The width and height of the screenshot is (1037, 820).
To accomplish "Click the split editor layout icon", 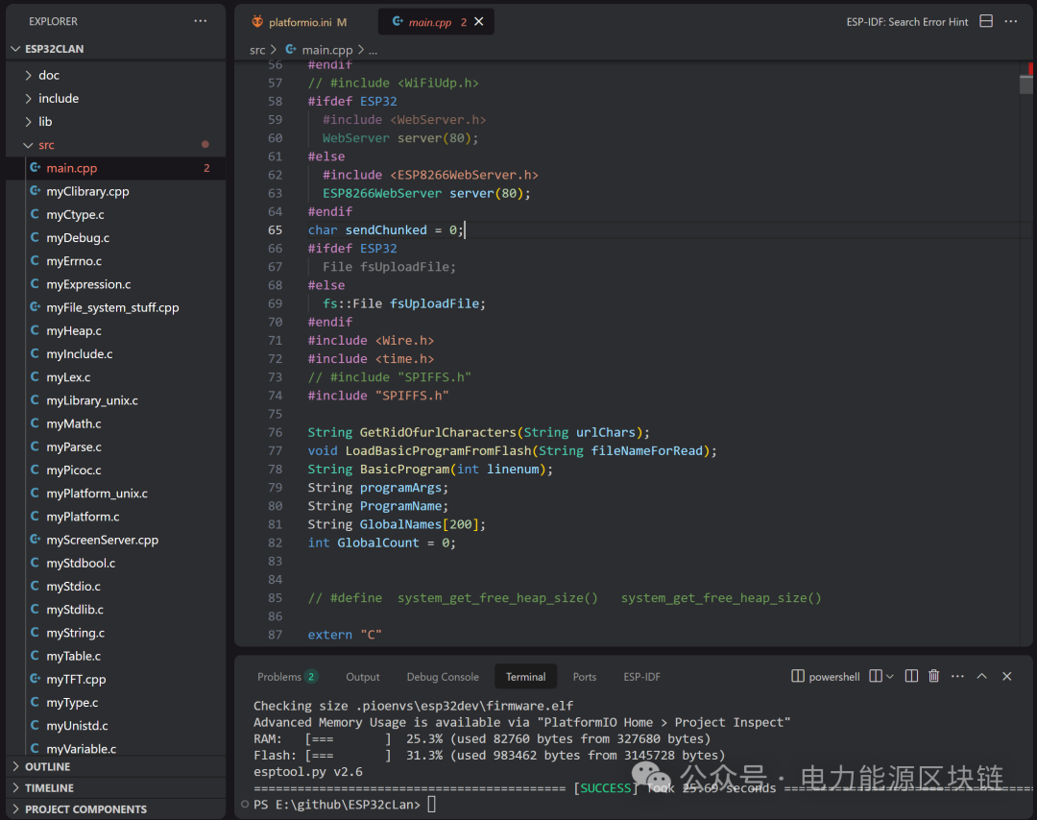I will [x=985, y=21].
